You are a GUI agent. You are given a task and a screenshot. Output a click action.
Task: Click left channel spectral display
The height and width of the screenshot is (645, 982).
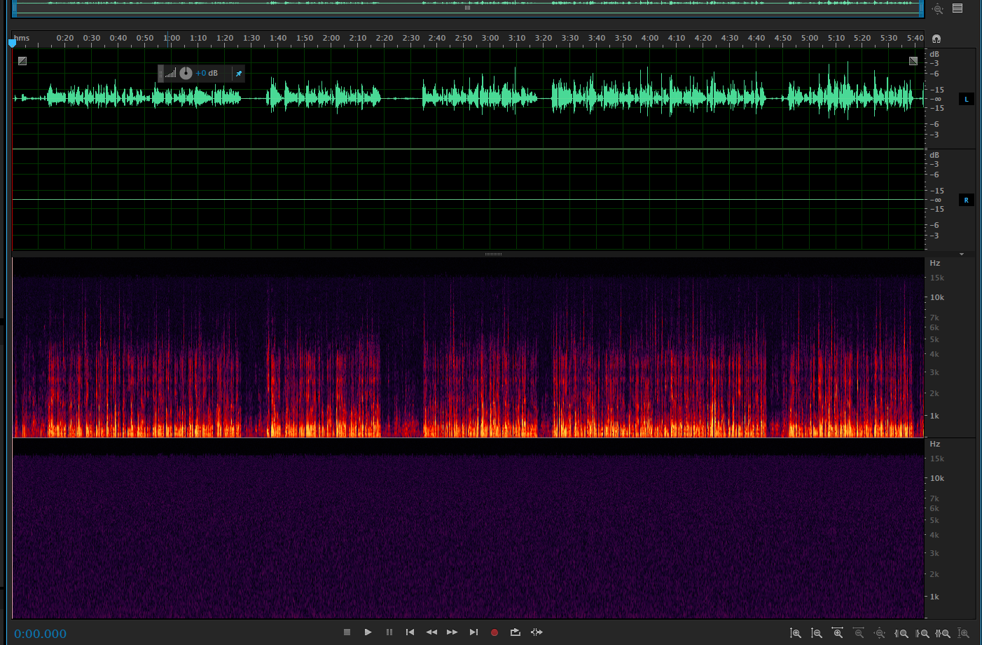point(468,348)
